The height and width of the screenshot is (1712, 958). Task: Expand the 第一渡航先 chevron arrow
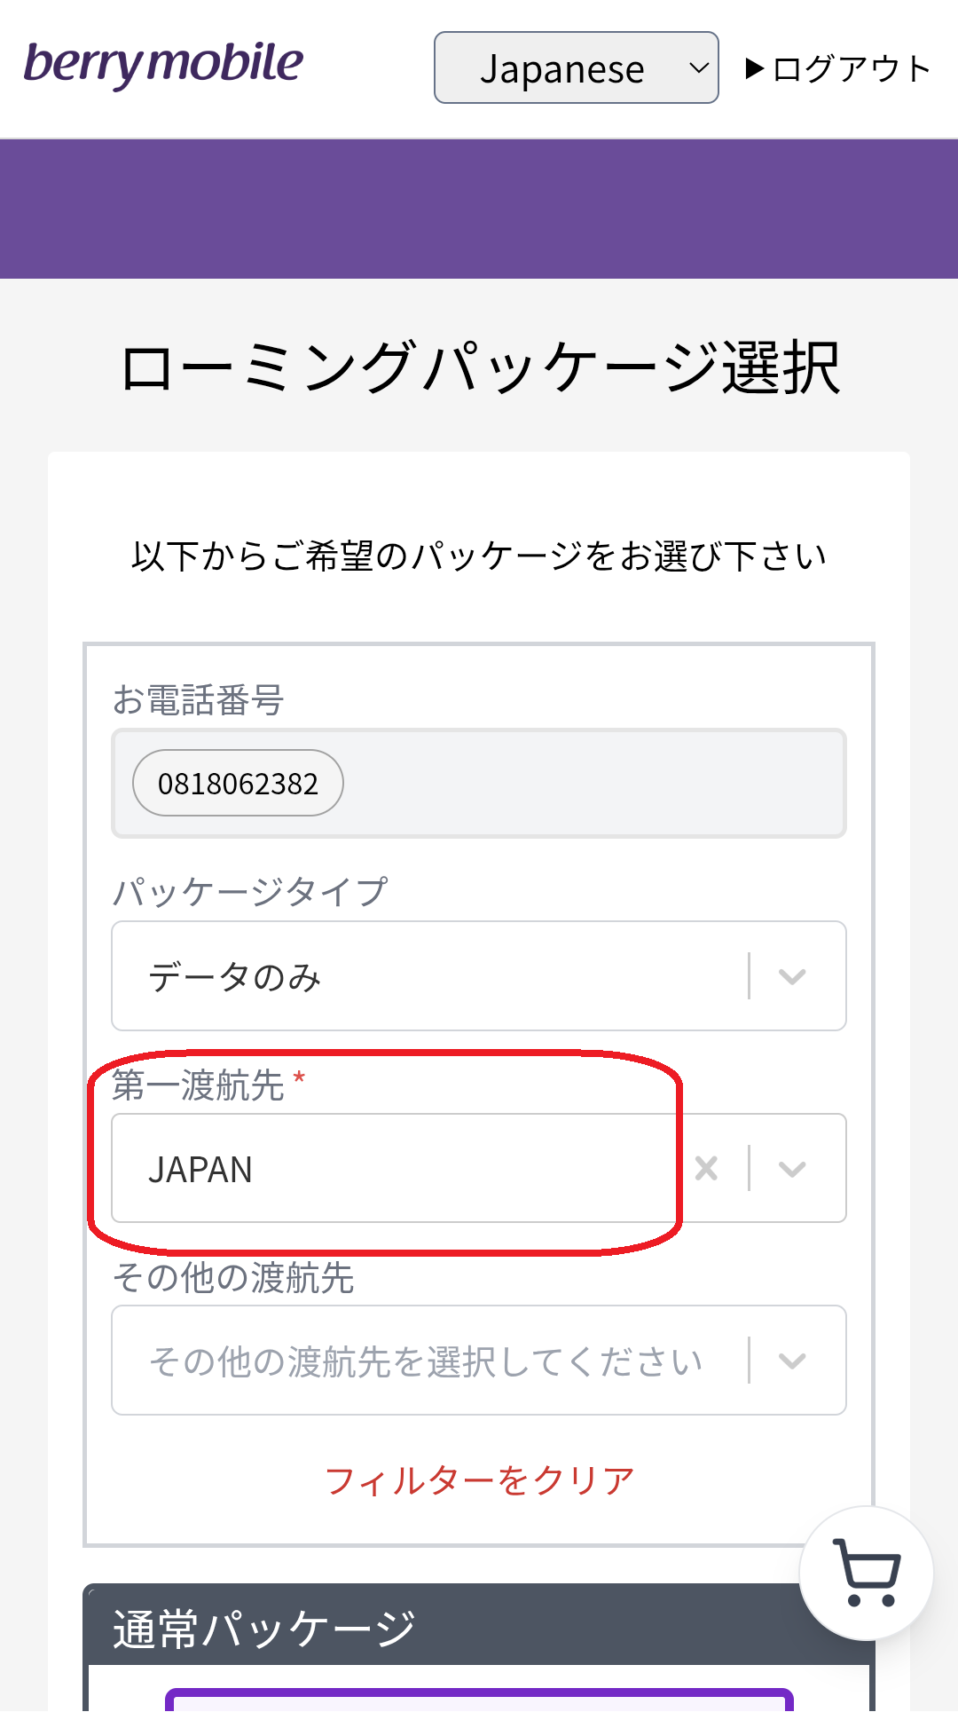(792, 1169)
